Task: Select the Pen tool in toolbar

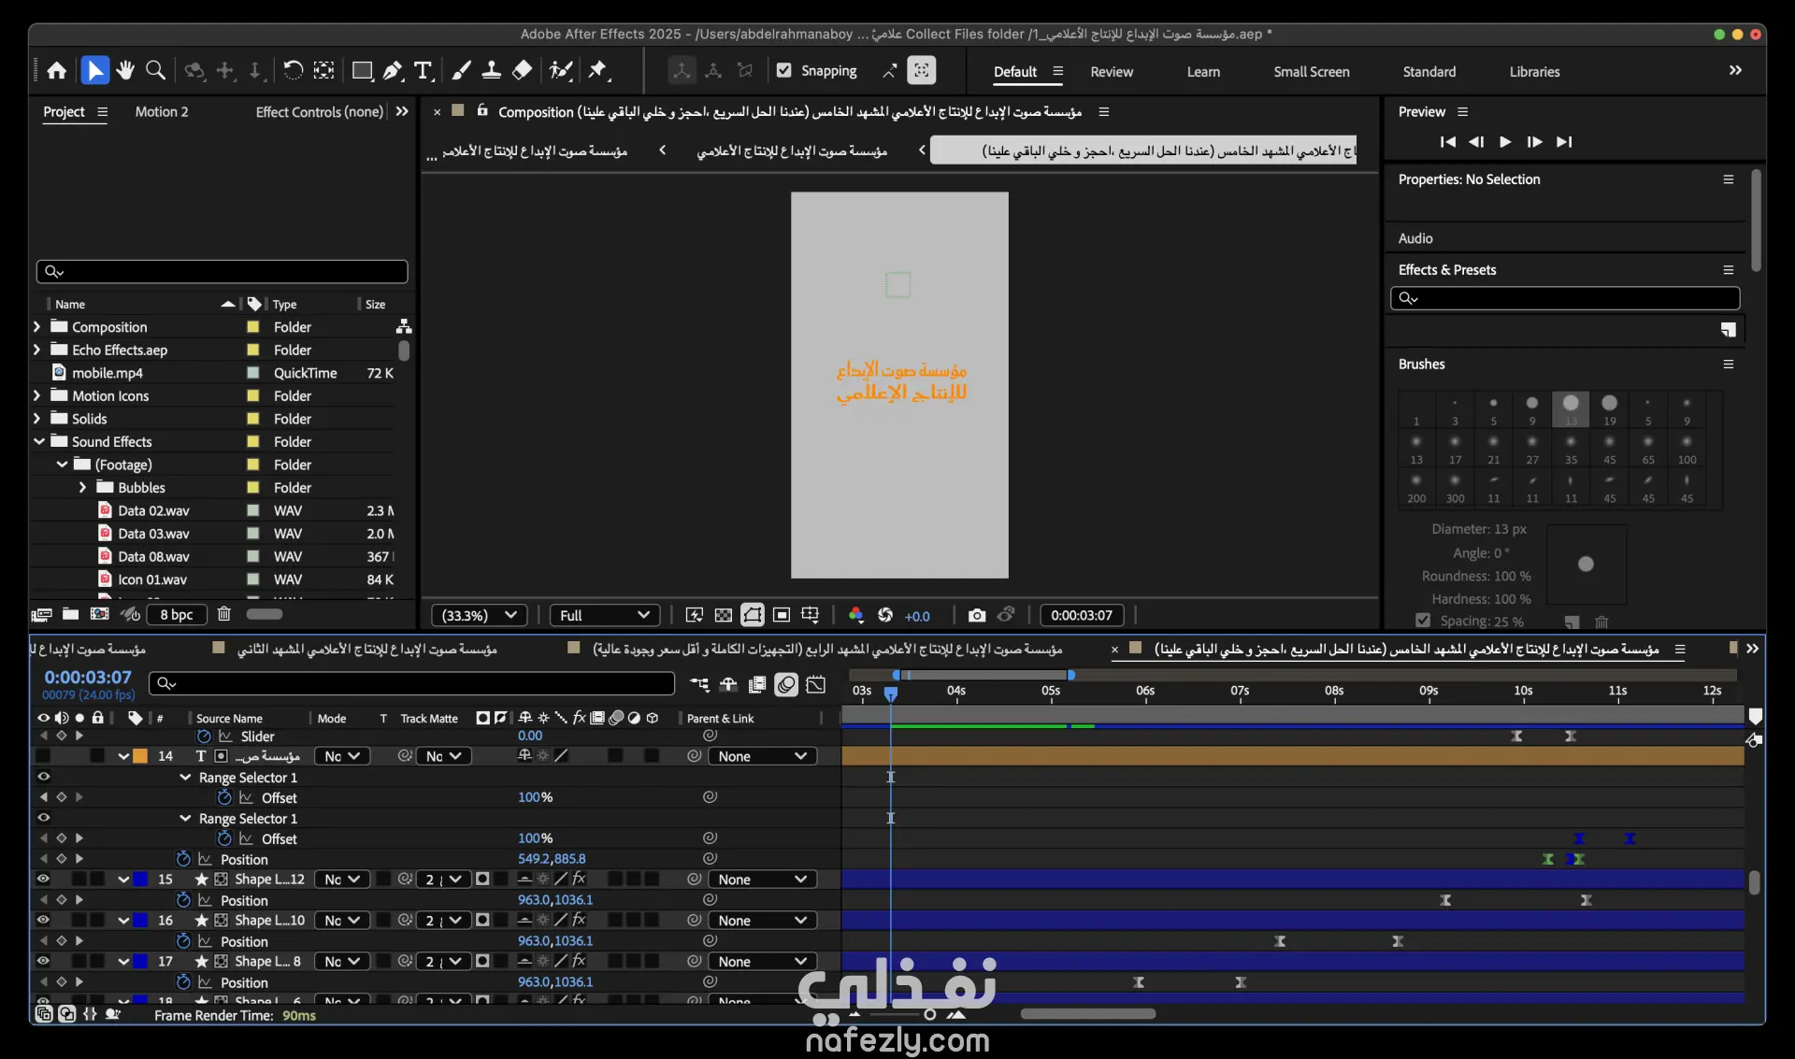Action: 393,71
